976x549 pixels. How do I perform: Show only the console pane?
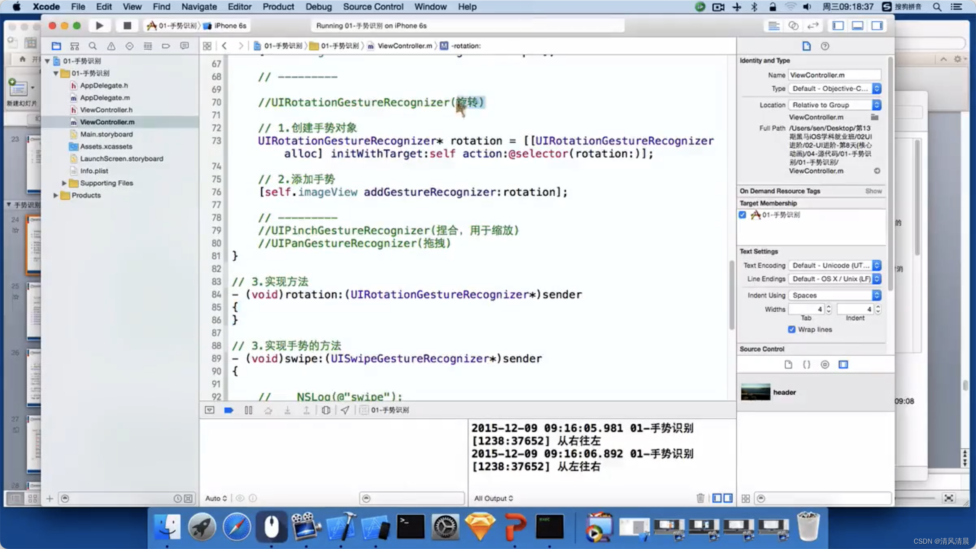[x=728, y=498]
